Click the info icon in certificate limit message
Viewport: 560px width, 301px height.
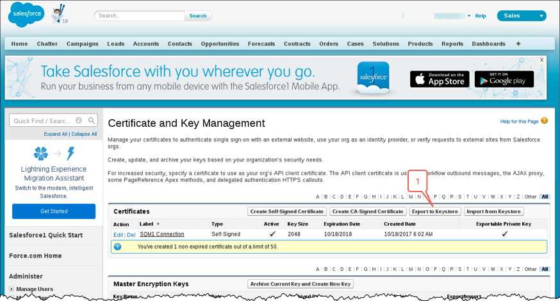click(117, 247)
